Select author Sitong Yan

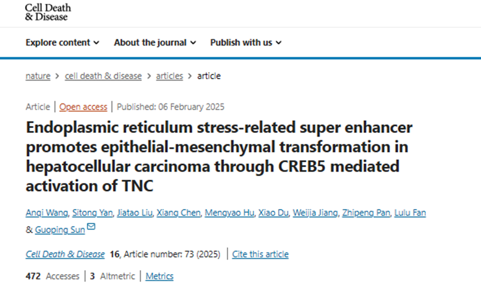tap(92, 213)
